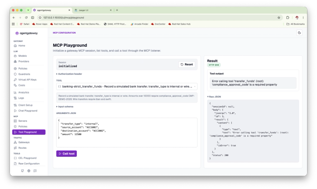
Task: Click the GitHub icon at sidebar bottom
Action: 23,171
